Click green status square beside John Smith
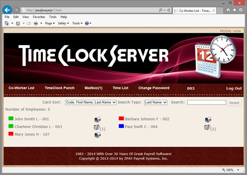247x175 pixels. [11, 118]
